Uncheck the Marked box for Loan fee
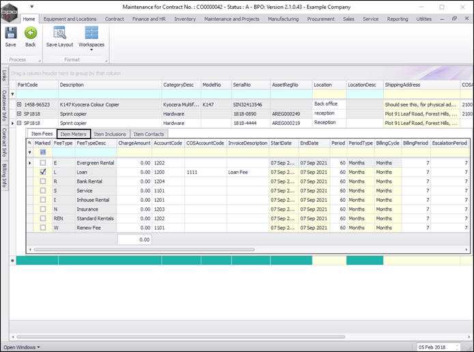Image resolution: width=474 pixels, height=352 pixels. tap(43, 173)
